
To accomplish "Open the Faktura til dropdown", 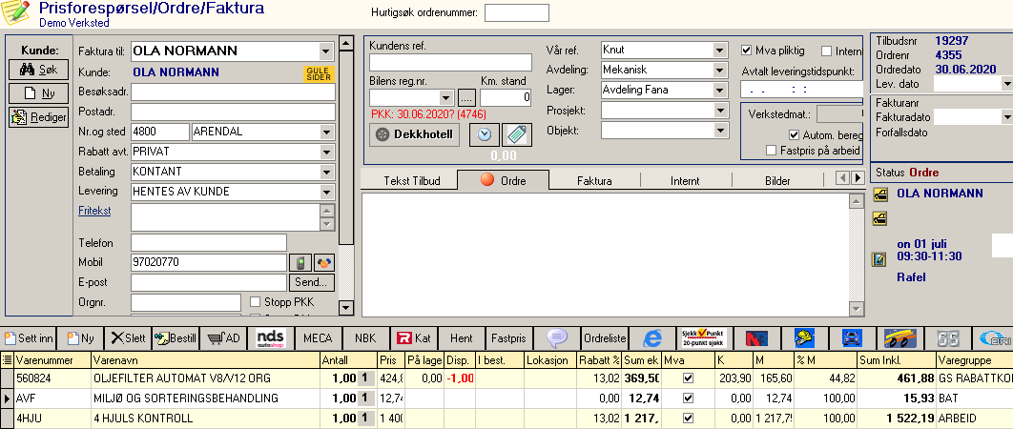I will [325, 51].
